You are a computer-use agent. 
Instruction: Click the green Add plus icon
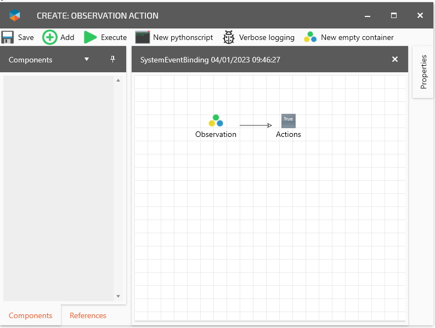point(50,37)
